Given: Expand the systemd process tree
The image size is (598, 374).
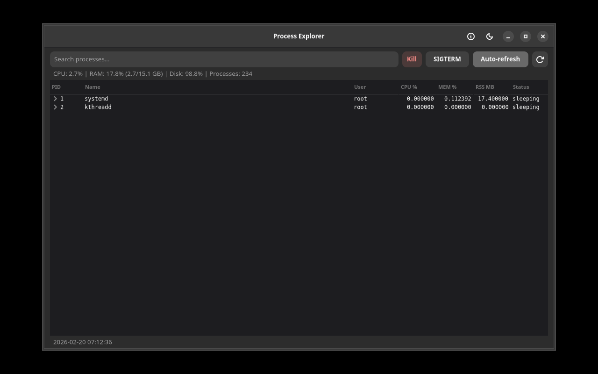Looking at the screenshot, I should (x=55, y=99).
